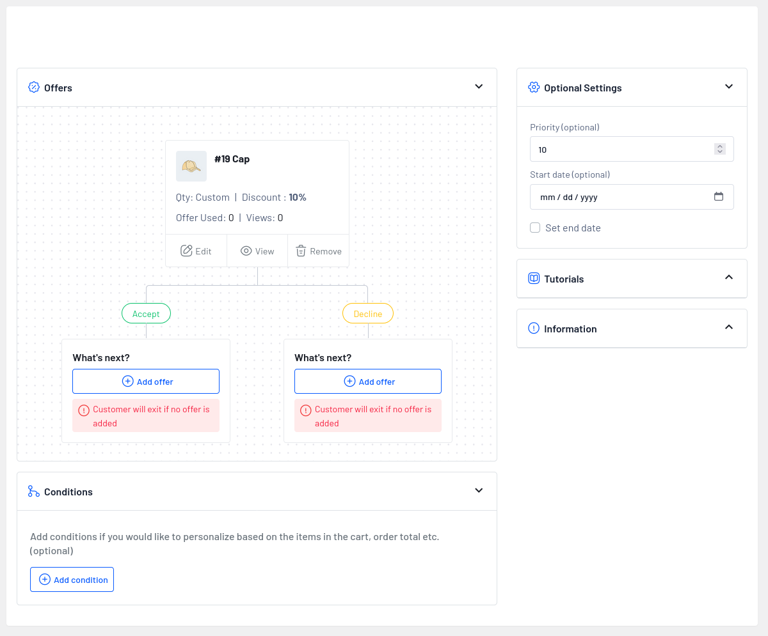Click the Add condition button
The height and width of the screenshot is (636, 768).
click(72, 580)
